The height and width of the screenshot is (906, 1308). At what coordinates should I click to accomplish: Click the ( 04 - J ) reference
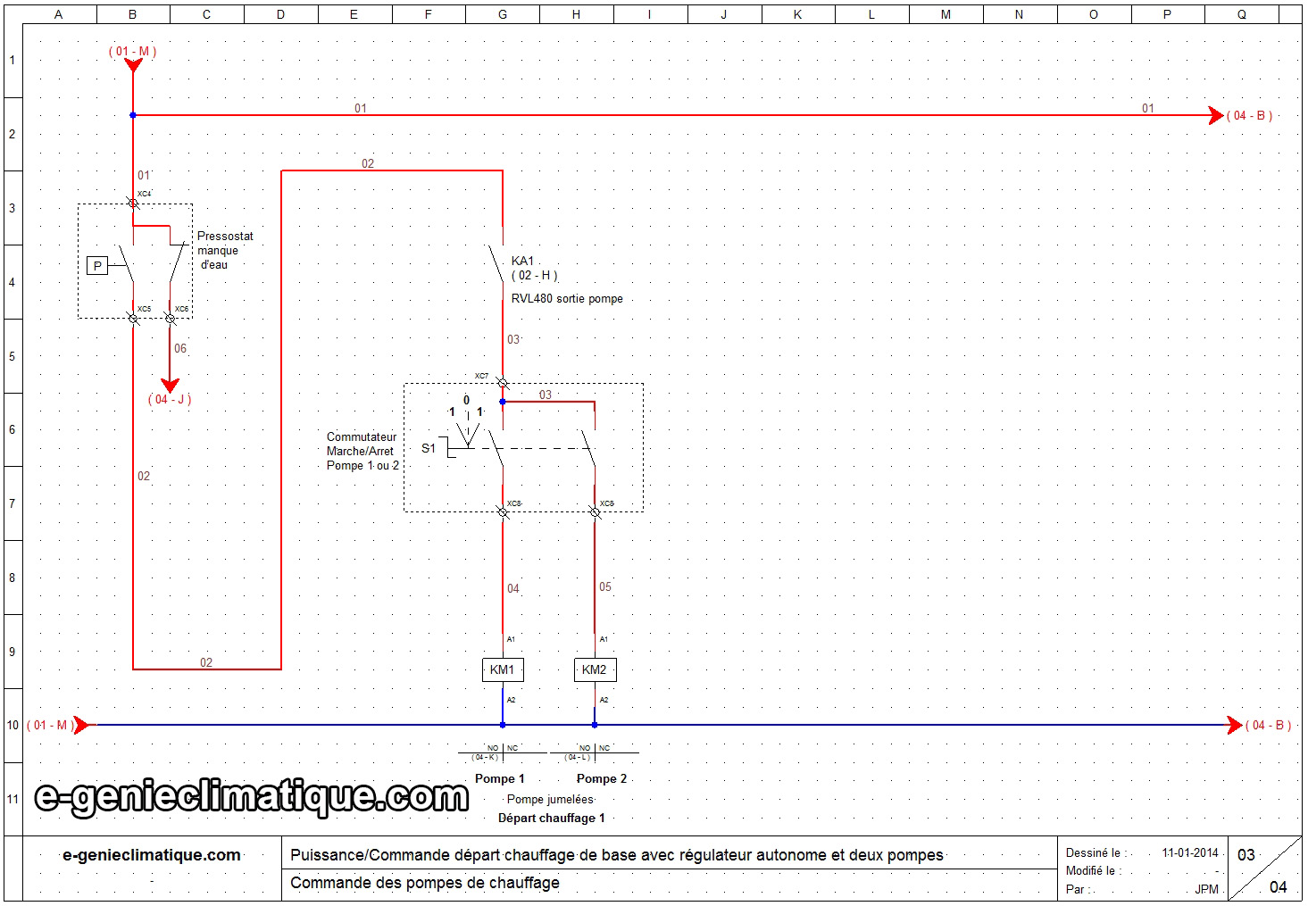(170, 400)
